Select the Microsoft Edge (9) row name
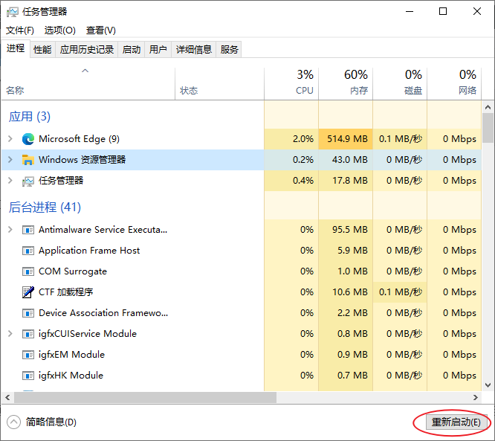This screenshot has width=495, height=441. click(x=79, y=139)
